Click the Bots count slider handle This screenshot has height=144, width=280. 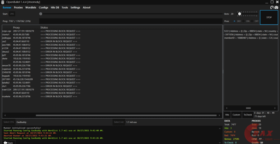[x=239, y=14]
